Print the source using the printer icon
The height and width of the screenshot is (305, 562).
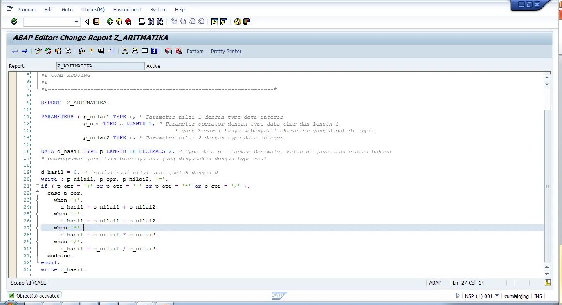[x=142, y=22]
